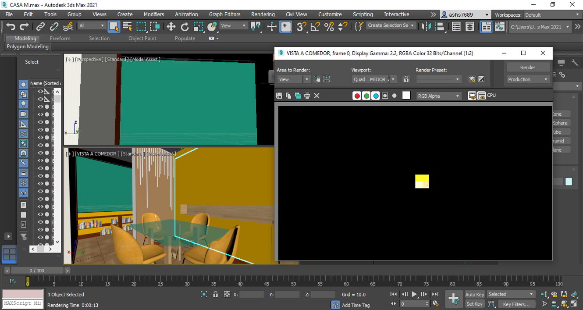
Task: Click Add Time Tag in status bar
Action: pos(356,305)
